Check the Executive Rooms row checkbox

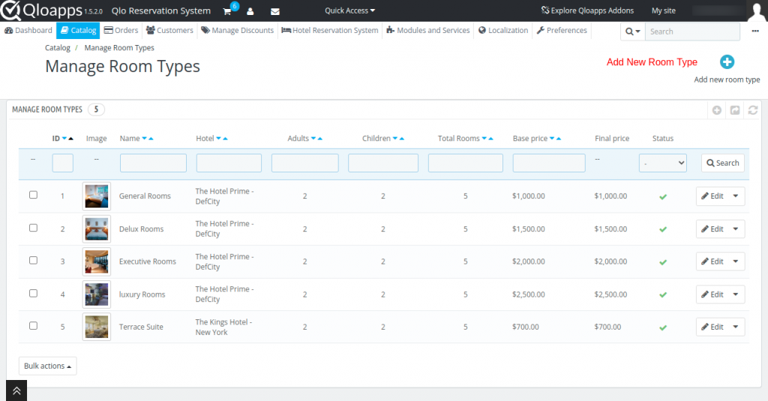(x=33, y=261)
